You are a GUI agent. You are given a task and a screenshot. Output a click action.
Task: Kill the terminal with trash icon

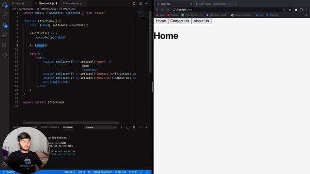(134, 127)
